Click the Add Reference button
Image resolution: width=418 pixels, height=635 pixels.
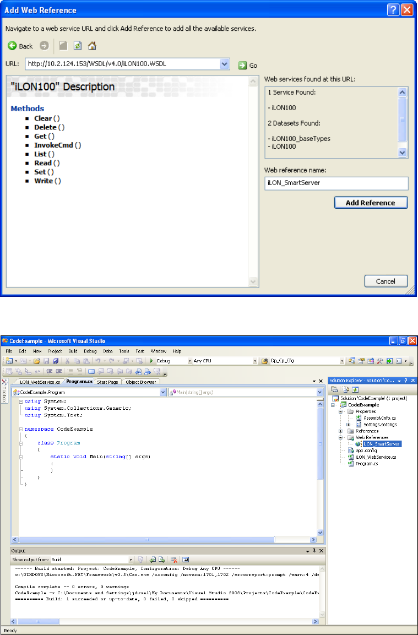371,203
